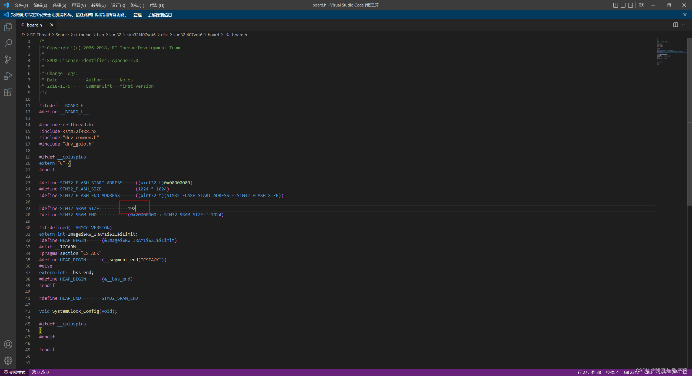Open the Run and Debug view
This screenshot has height=376, width=692.
[x=8, y=76]
